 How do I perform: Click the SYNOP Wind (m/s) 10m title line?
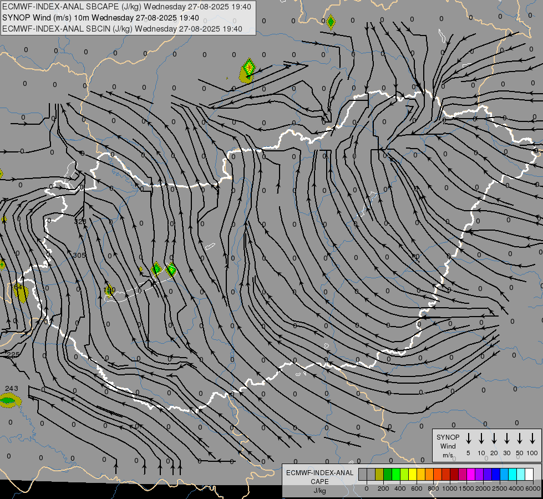coord(100,18)
